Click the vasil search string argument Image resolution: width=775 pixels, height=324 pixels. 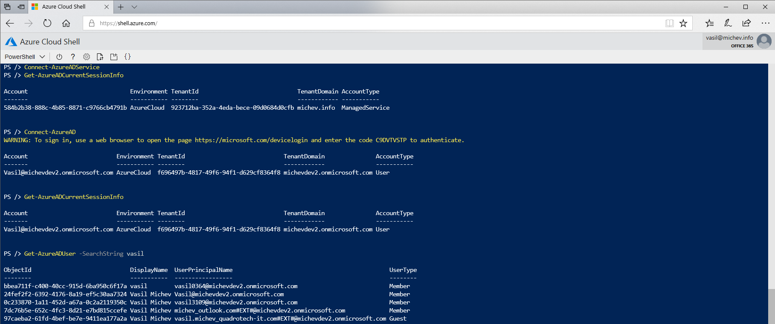[x=135, y=254]
